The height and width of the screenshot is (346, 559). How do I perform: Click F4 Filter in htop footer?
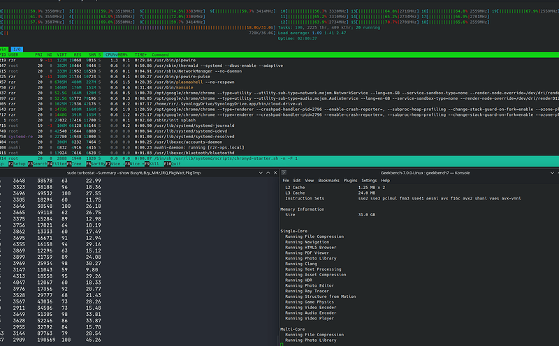(x=57, y=164)
